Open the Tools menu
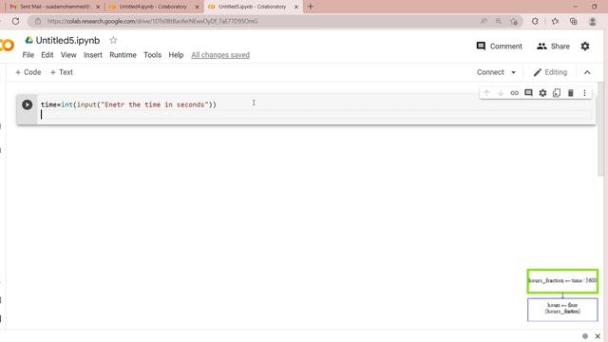Viewport: 608px width, 342px height. pyautogui.click(x=152, y=55)
